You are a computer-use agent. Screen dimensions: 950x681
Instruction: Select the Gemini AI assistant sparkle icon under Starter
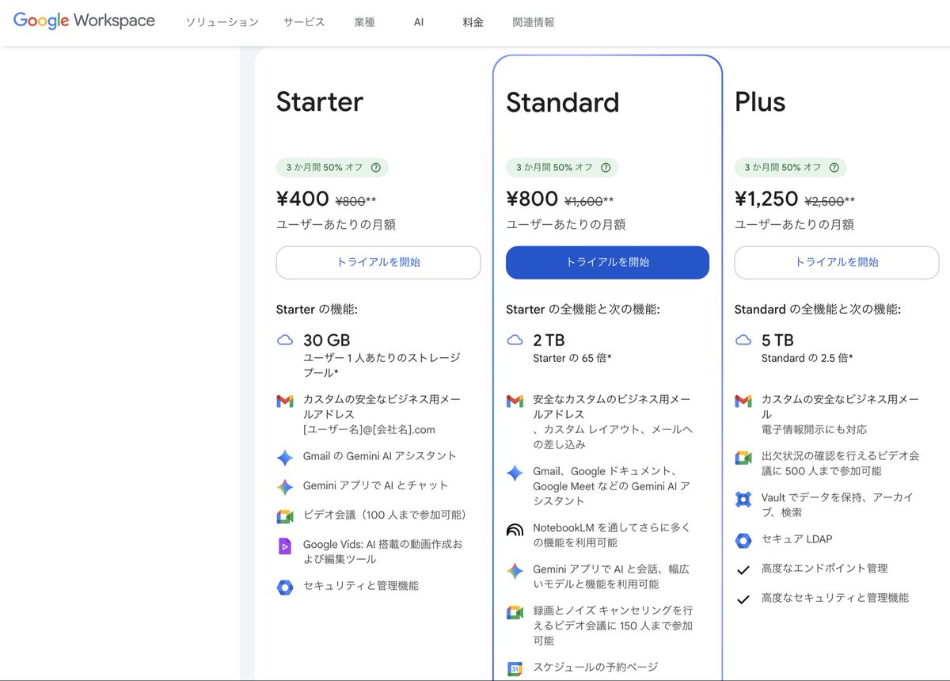tap(285, 458)
